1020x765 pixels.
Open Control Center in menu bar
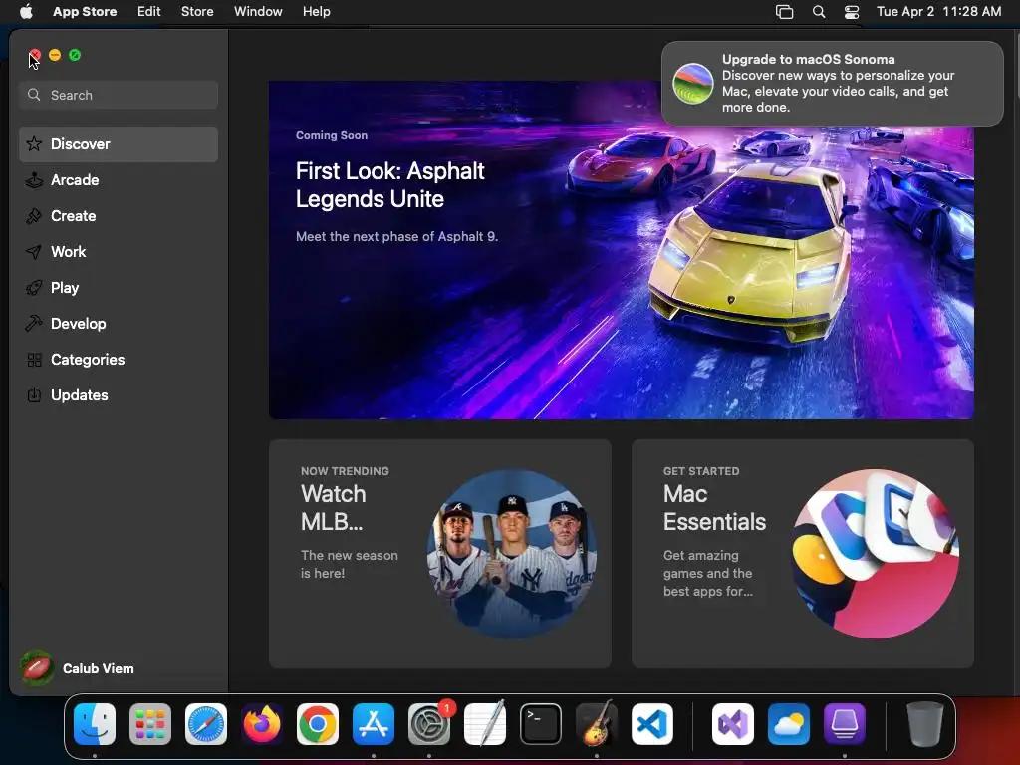852,12
